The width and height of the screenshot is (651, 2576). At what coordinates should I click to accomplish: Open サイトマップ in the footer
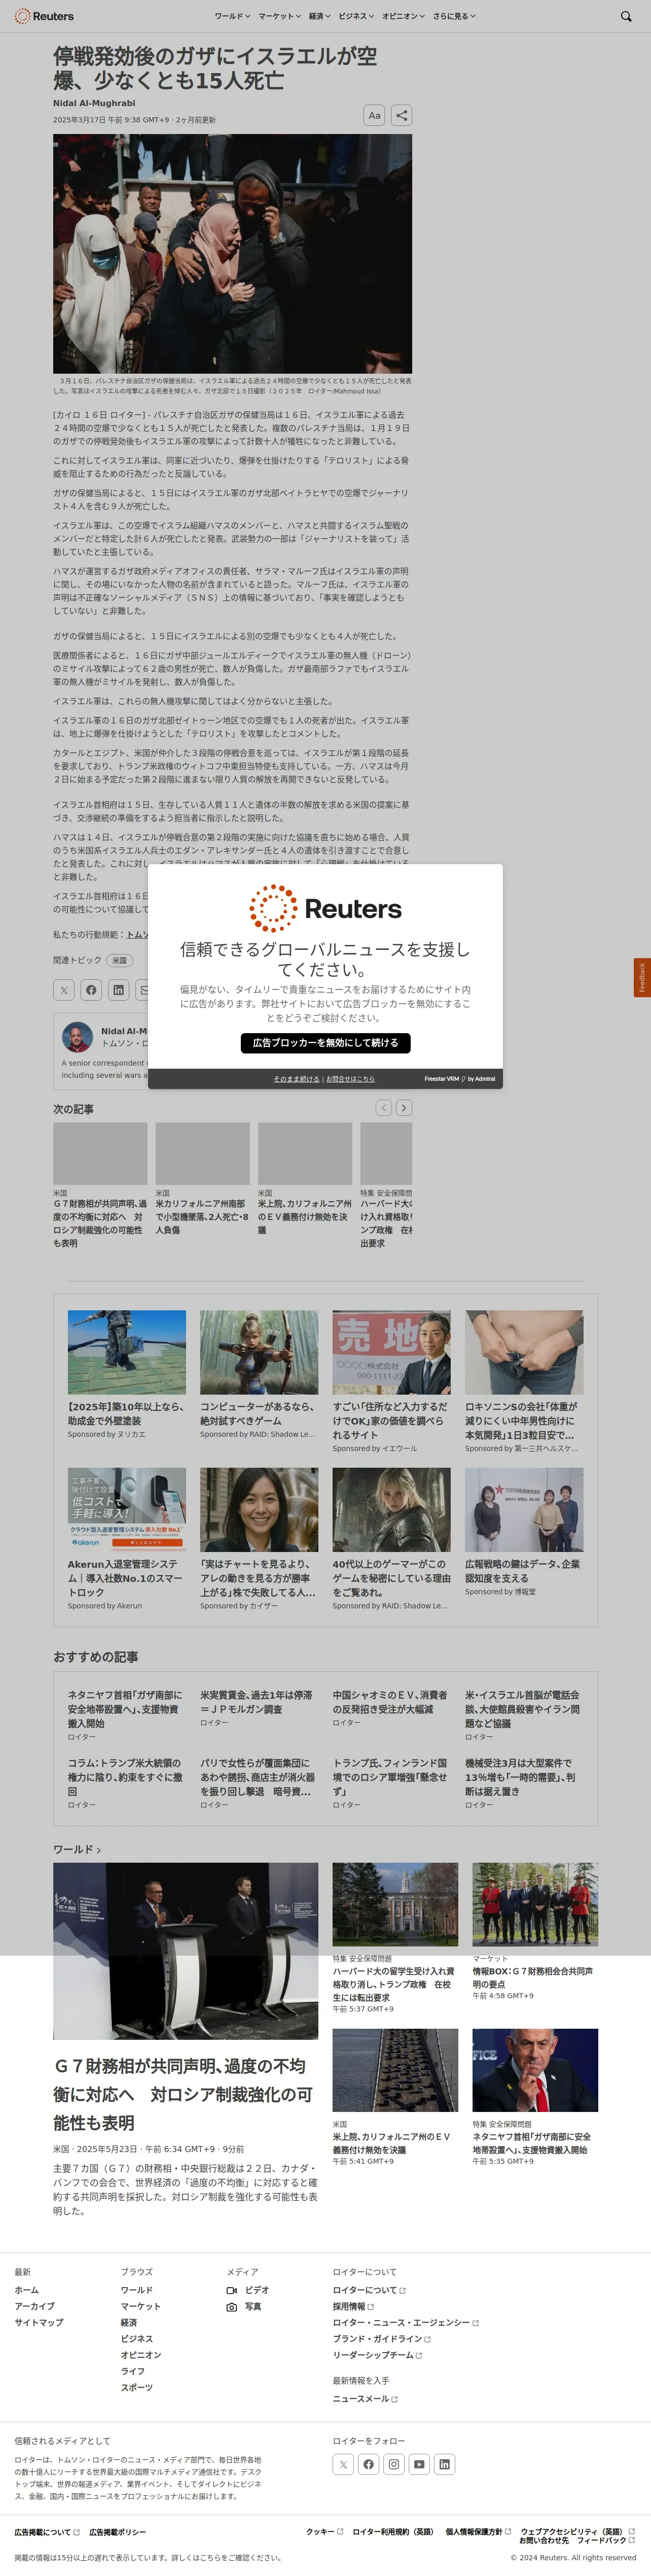(x=39, y=2322)
